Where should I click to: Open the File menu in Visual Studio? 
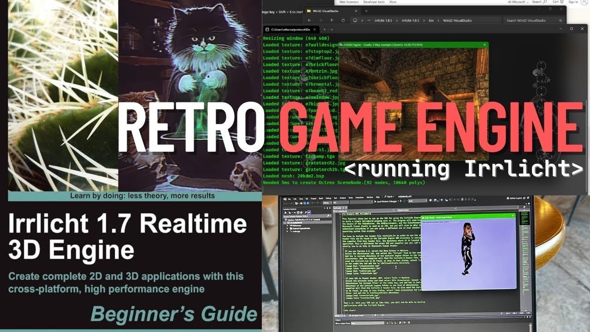289,199
